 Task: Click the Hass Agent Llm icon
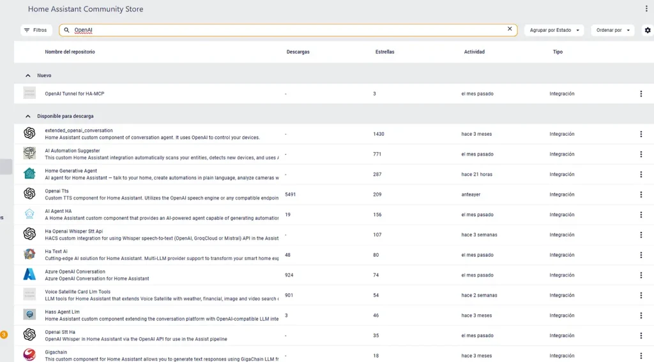pos(29,315)
